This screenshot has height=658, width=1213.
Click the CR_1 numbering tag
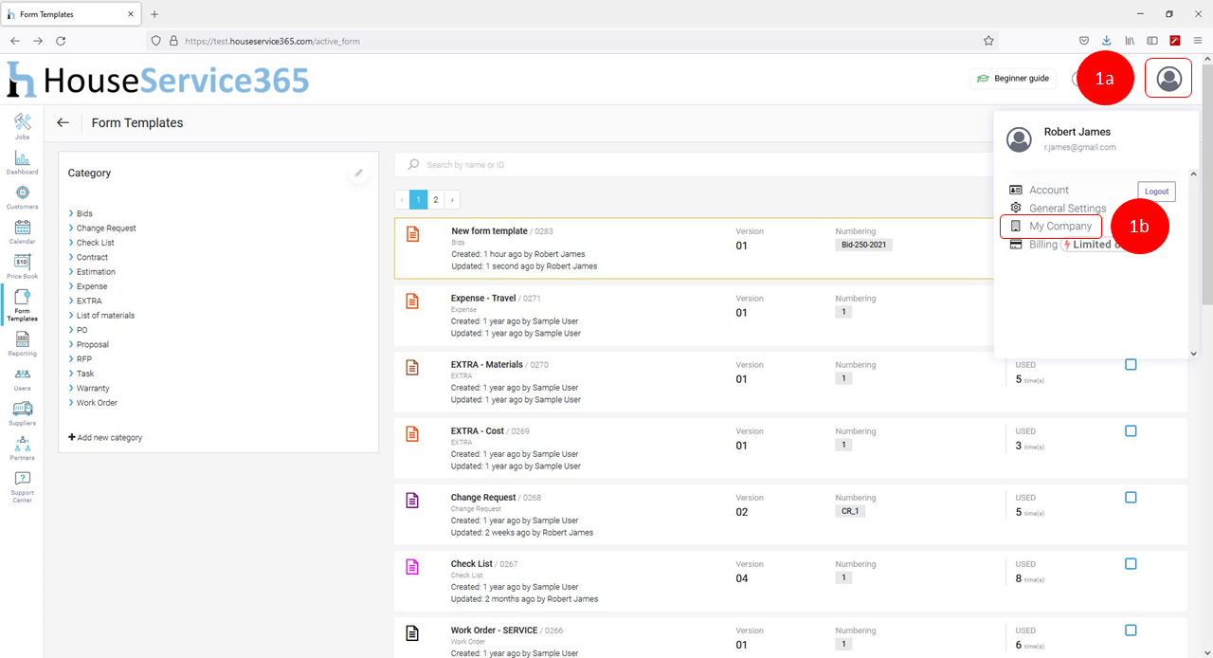pyautogui.click(x=850, y=511)
